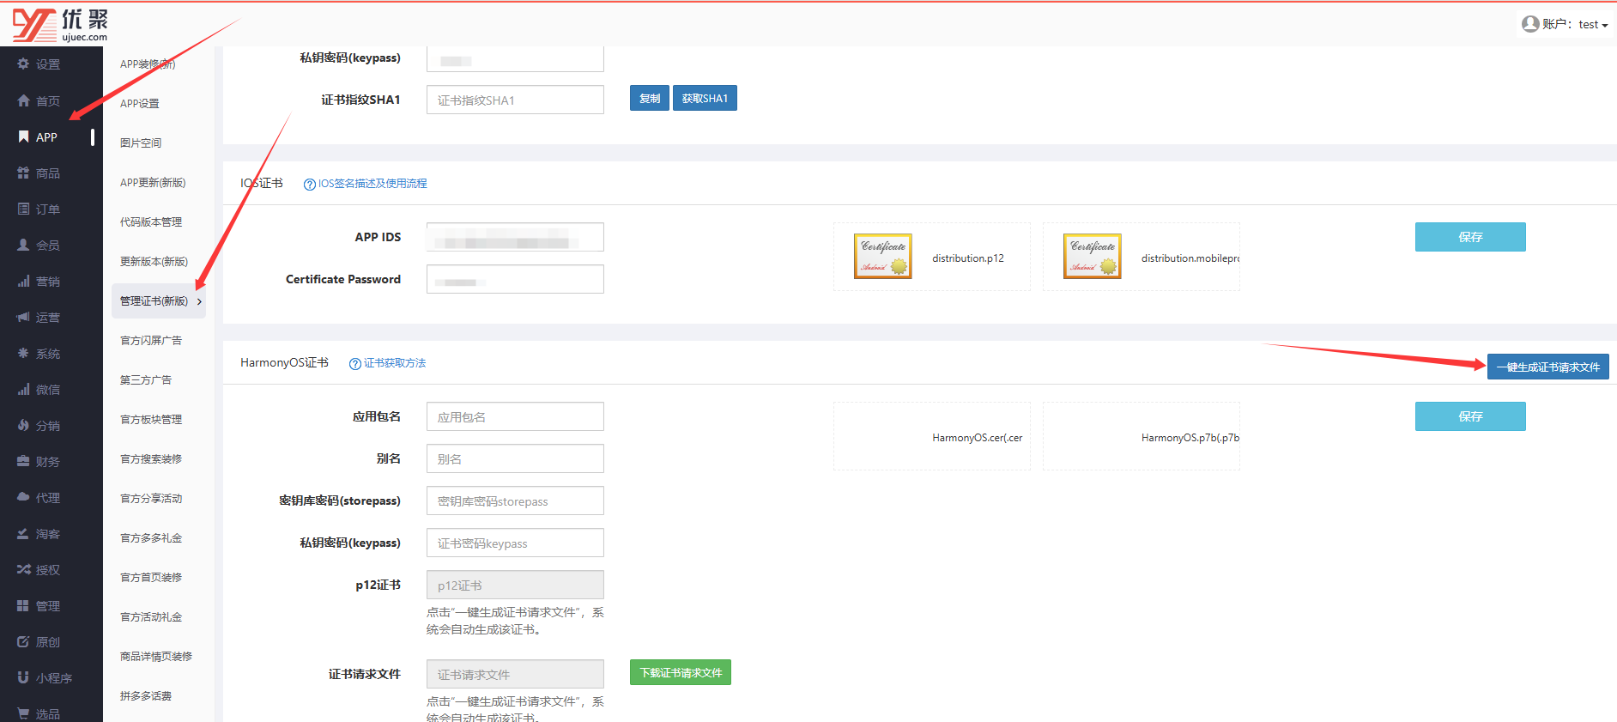Open 官方首页装修 submenu item
Image resolution: width=1617 pixels, height=722 pixels.
point(151,578)
